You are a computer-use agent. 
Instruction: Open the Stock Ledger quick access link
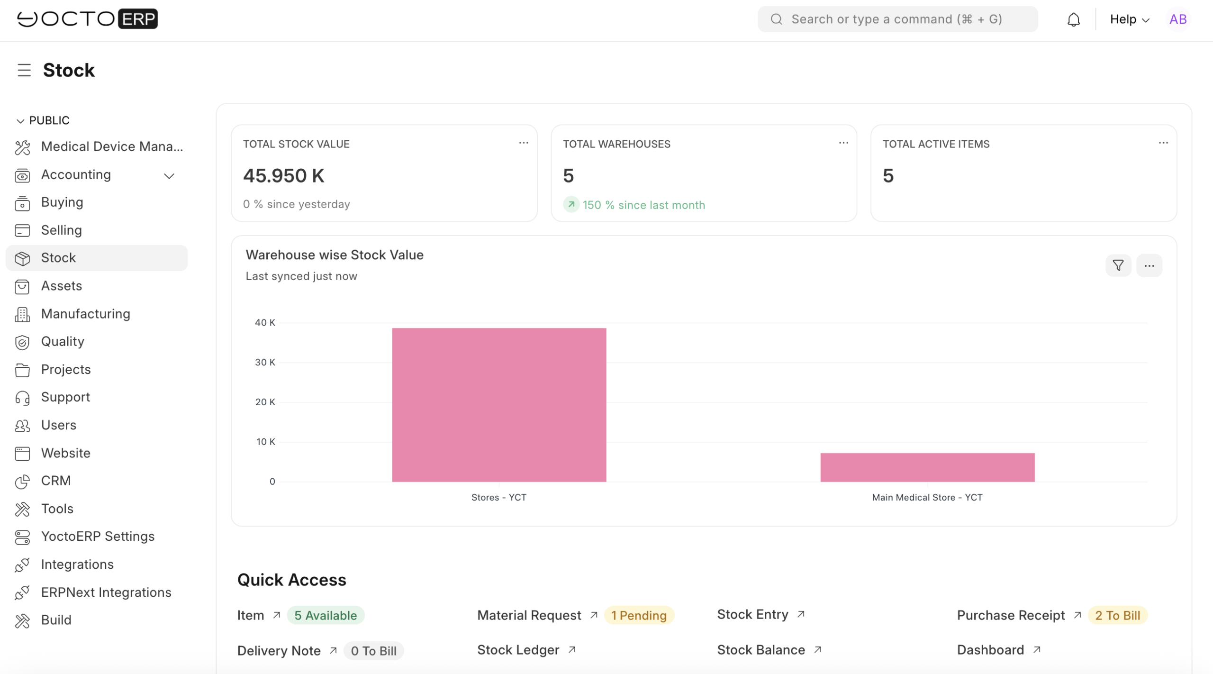(518, 650)
